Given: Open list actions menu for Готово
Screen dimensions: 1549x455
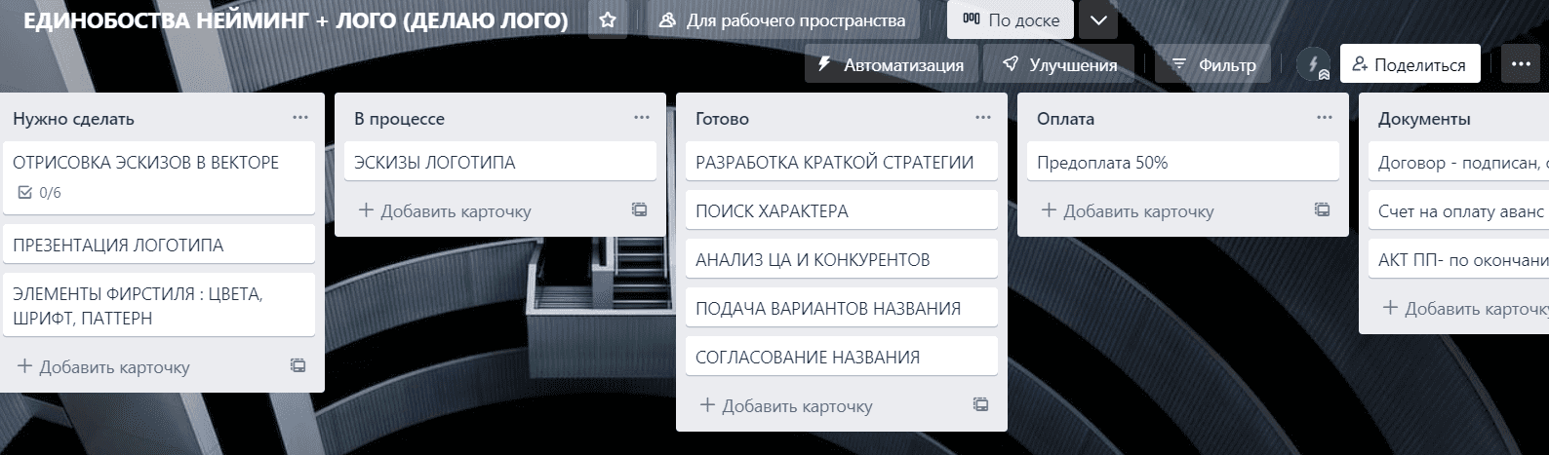Looking at the screenshot, I should click(983, 118).
